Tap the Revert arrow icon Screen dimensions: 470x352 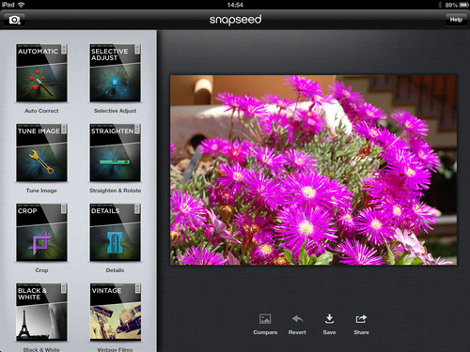[x=297, y=319]
